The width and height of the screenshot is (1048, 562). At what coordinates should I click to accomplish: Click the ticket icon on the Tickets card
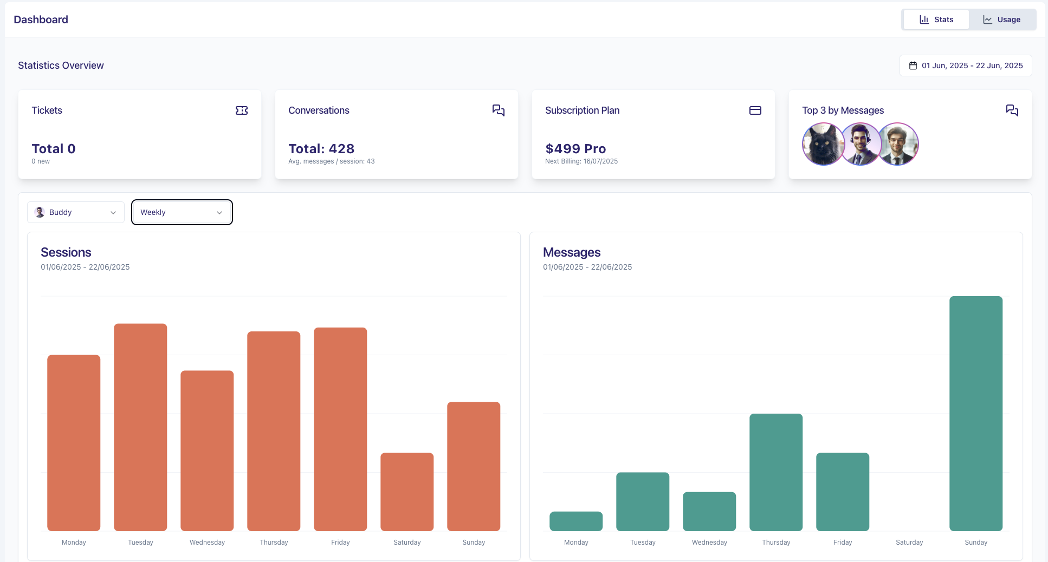point(242,110)
